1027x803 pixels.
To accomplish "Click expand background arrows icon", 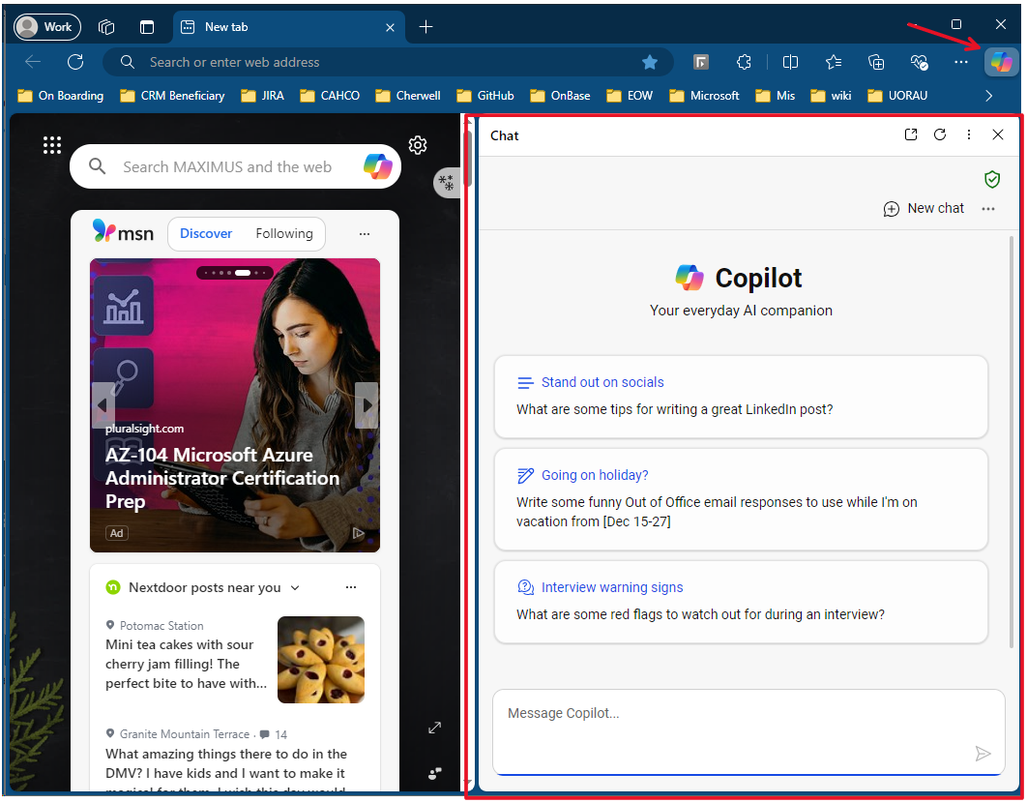I will (435, 728).
